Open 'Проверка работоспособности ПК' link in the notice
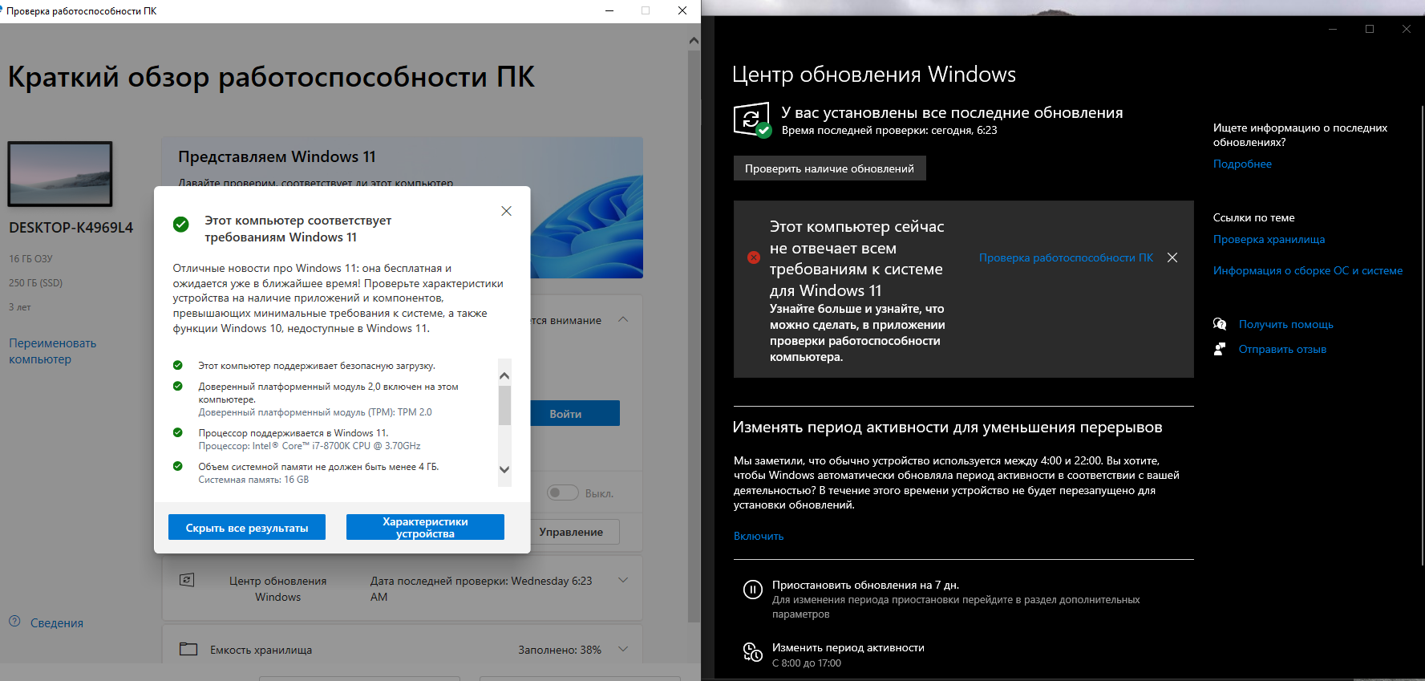The width and height of the screenshot is (1425, 681). 1066,257
